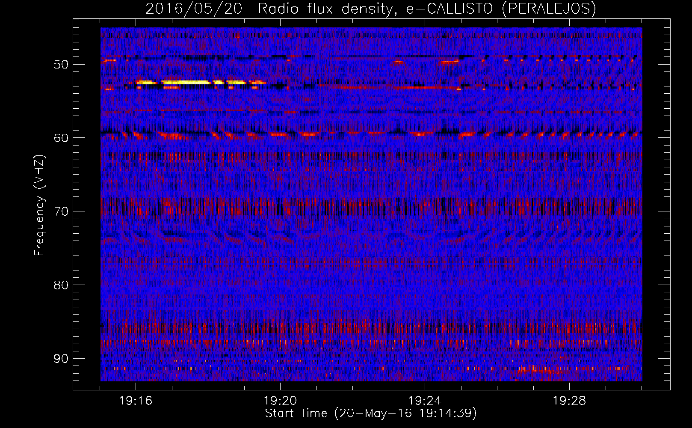Click the 19:28 time tick label
This screenshot has height=428, width=692.
point(569,401)
